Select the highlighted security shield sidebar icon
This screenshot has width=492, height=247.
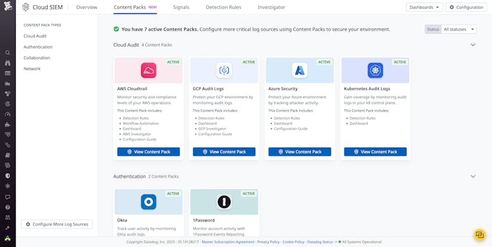click(8, 176)
